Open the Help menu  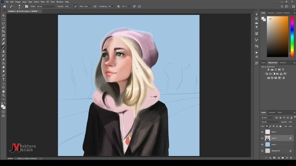(x=67, y=2)
